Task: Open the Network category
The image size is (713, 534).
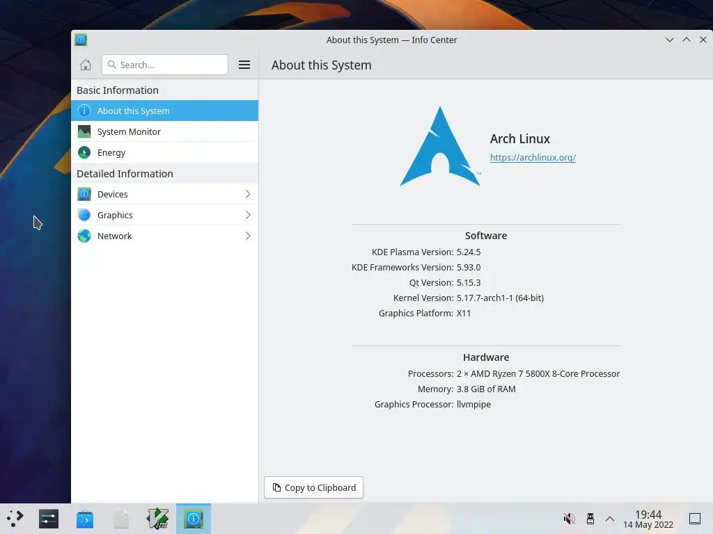Action: point(164,236)
